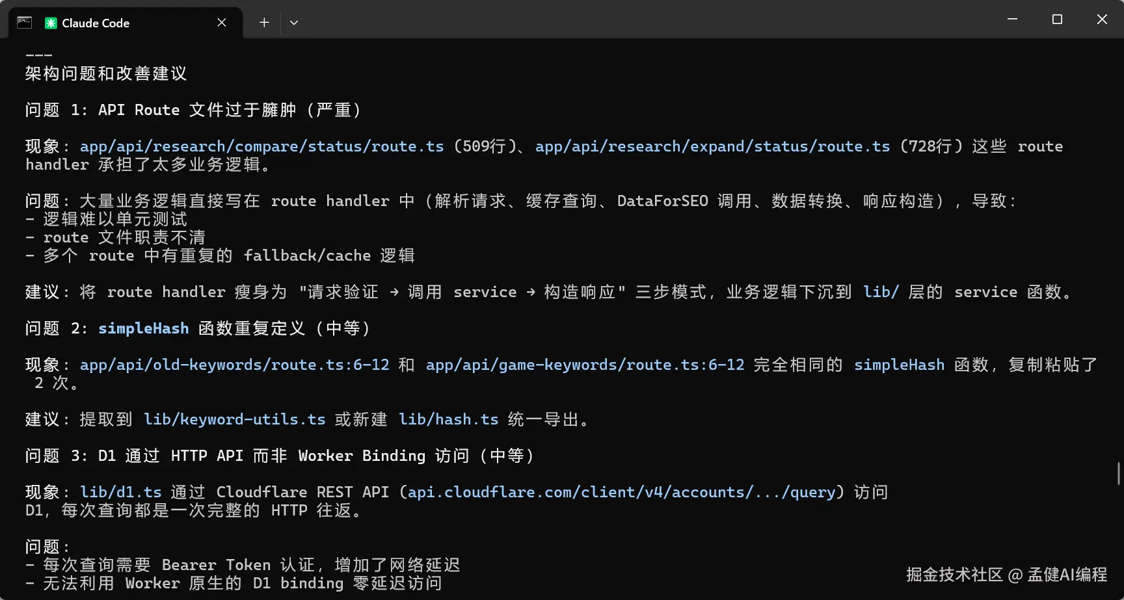Close the terminal window
The image size is (1124, 600).
point(1102,20)
